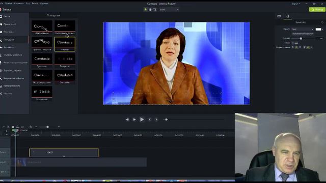Viewport: 326px width, 183px height.
Task: Click the font size value field
Action: pos(319,39)
